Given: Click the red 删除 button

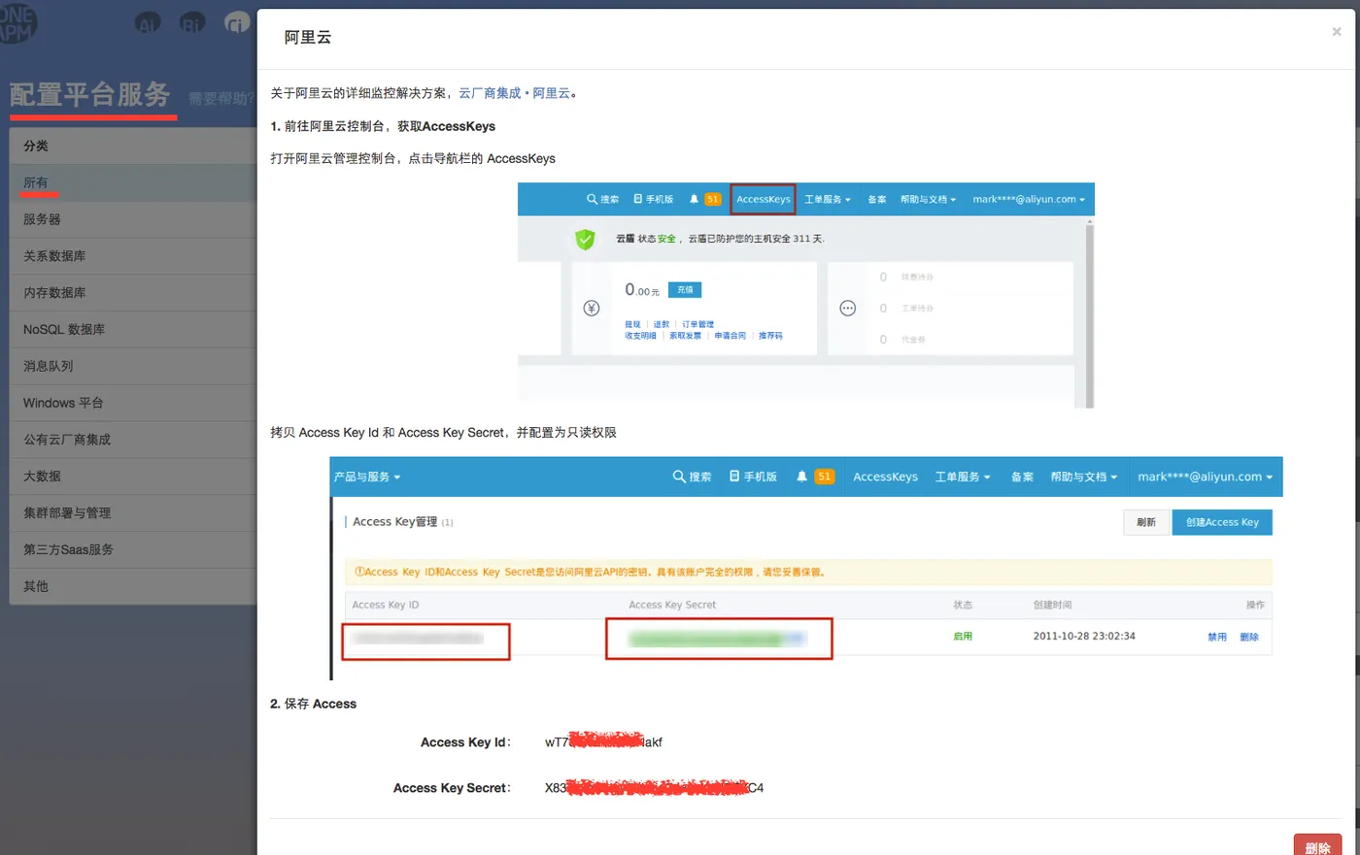Looking at the screenshot, I should click(1317, 846).
